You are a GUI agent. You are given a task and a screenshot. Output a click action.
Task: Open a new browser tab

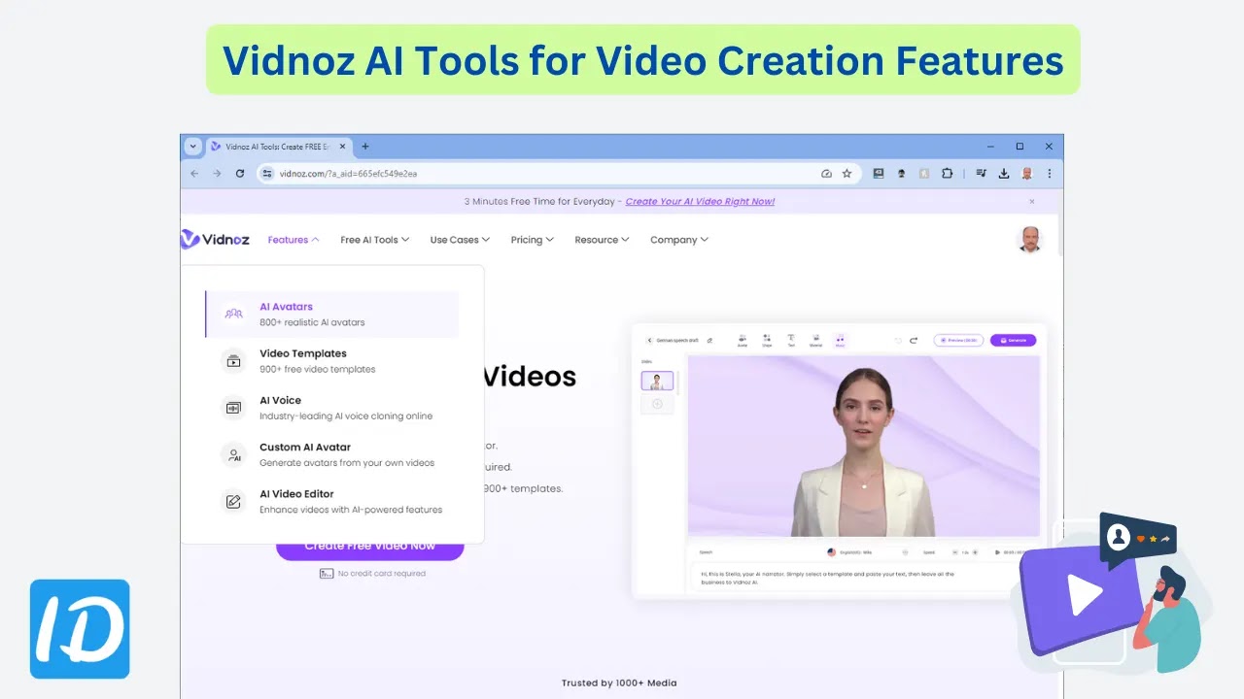point(365,147)
